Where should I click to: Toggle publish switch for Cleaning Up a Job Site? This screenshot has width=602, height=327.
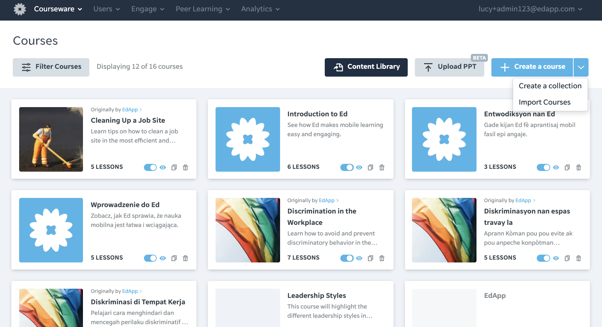(x=150, y=167)
